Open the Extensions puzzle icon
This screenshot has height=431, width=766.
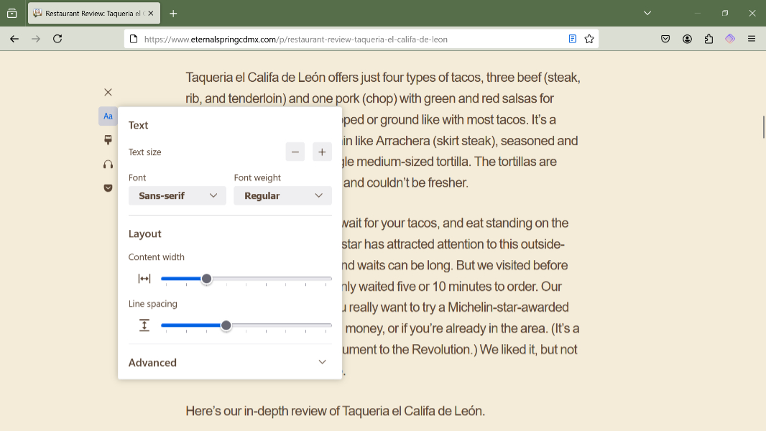coord(709,39)
